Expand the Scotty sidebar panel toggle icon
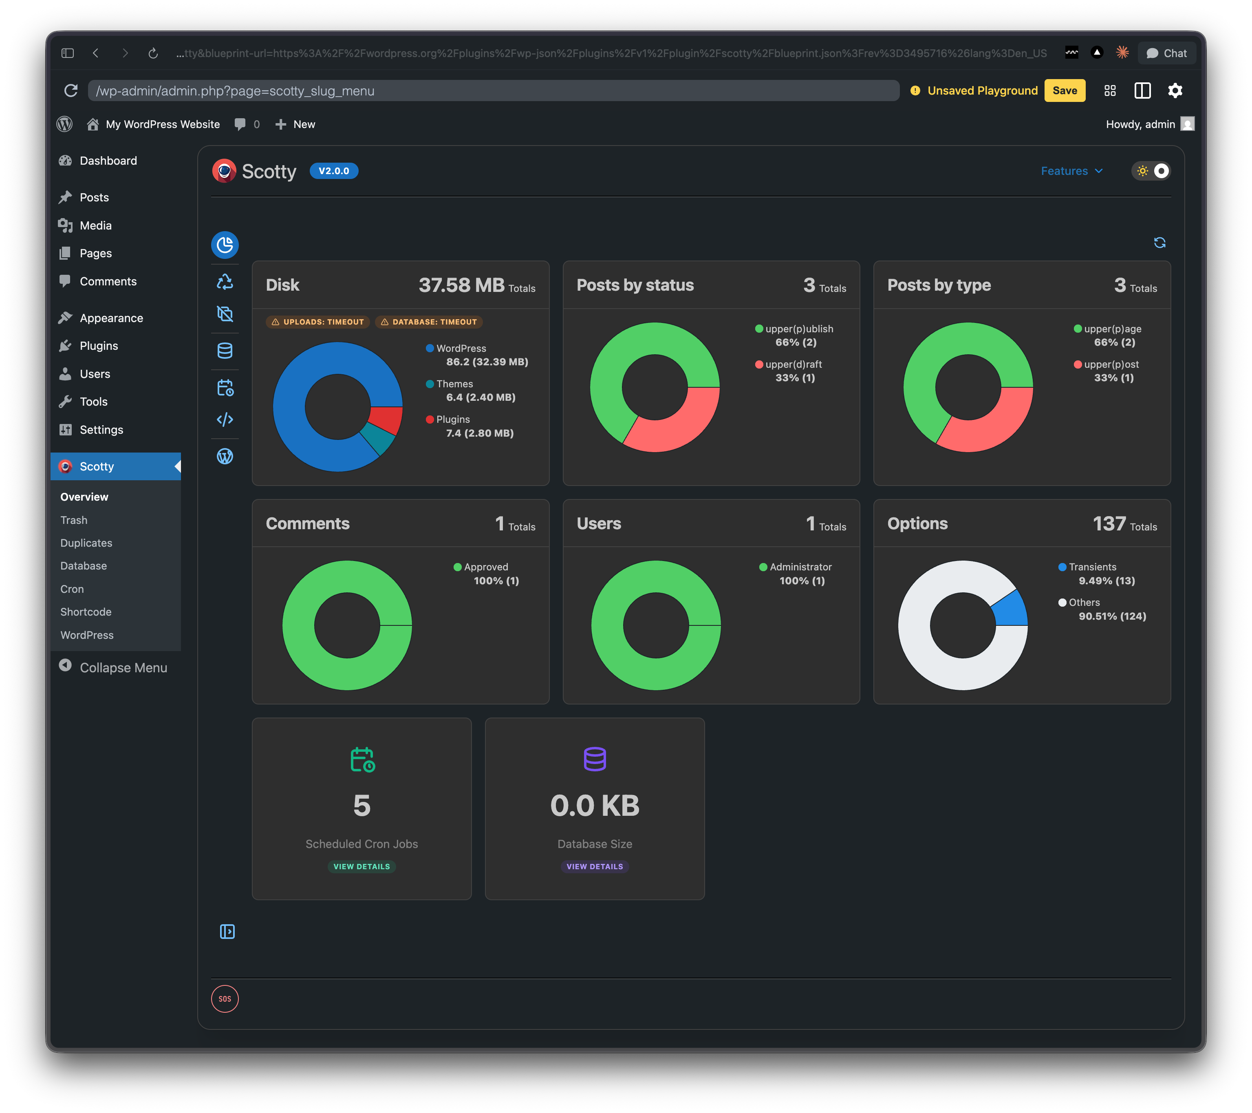The image size is (1252, 1113). [227, 932]
